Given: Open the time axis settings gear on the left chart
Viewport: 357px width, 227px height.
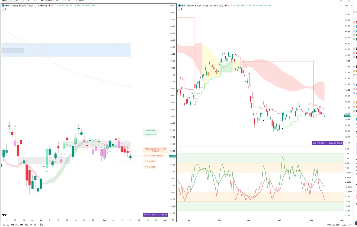Looking at the screenshot, I should click(x=173, y=220).
